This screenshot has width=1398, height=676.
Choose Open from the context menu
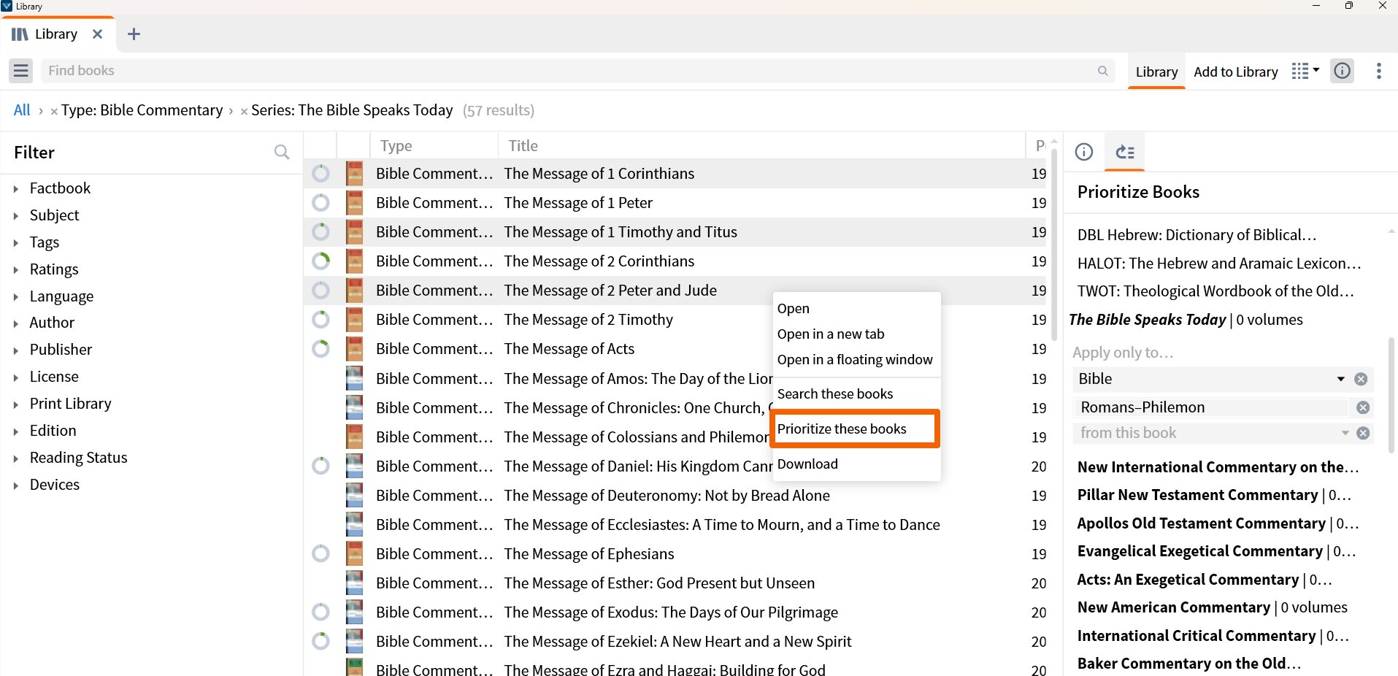[794, 308]
